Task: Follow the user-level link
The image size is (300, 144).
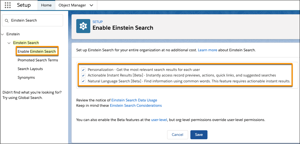Action: point(159,120)
